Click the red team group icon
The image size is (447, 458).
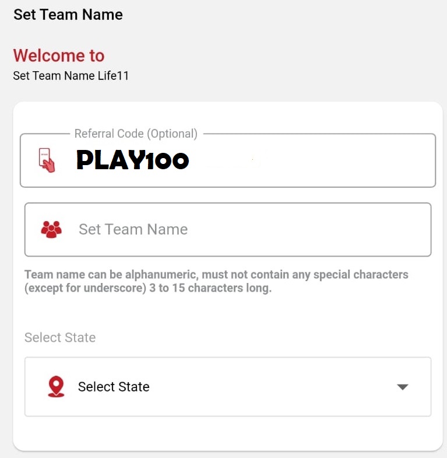(x=51, y=230)
